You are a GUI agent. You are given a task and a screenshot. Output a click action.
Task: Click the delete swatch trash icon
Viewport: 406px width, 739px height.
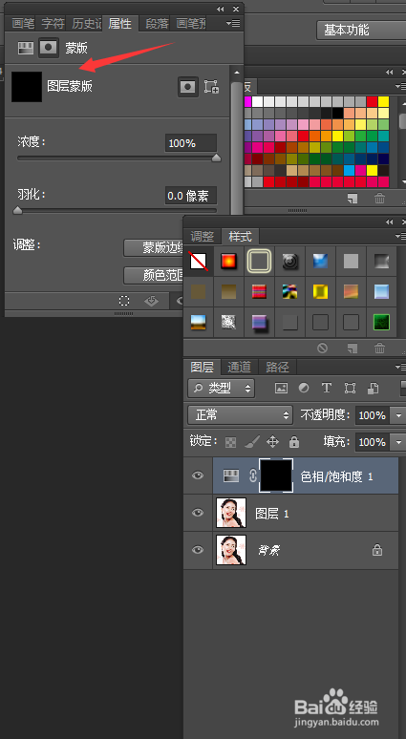(x=379, y=199)
